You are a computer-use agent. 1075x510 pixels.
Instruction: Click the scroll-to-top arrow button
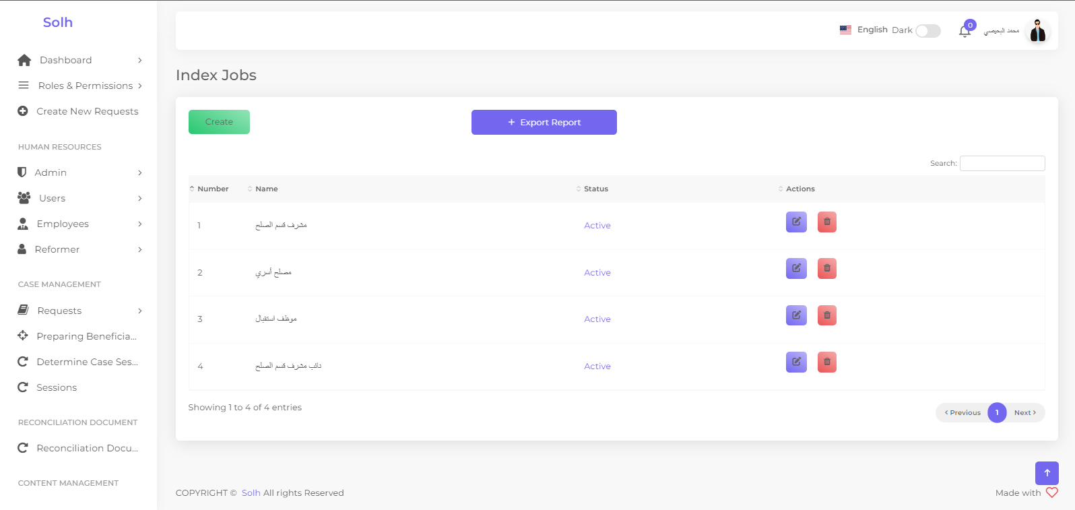pos(1047,473)
